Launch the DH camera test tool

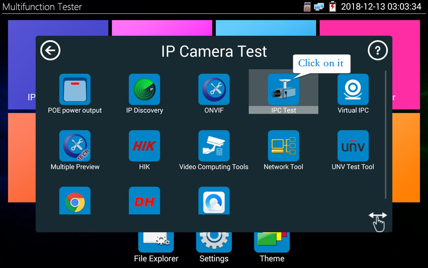coord(144,201)
